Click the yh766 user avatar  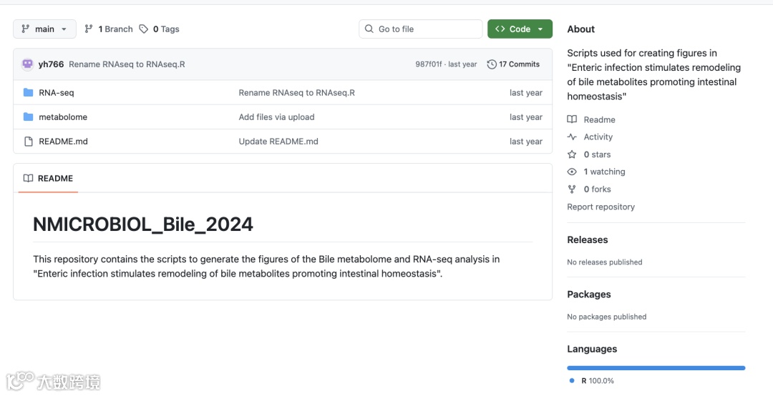click(x=28, y=64)
